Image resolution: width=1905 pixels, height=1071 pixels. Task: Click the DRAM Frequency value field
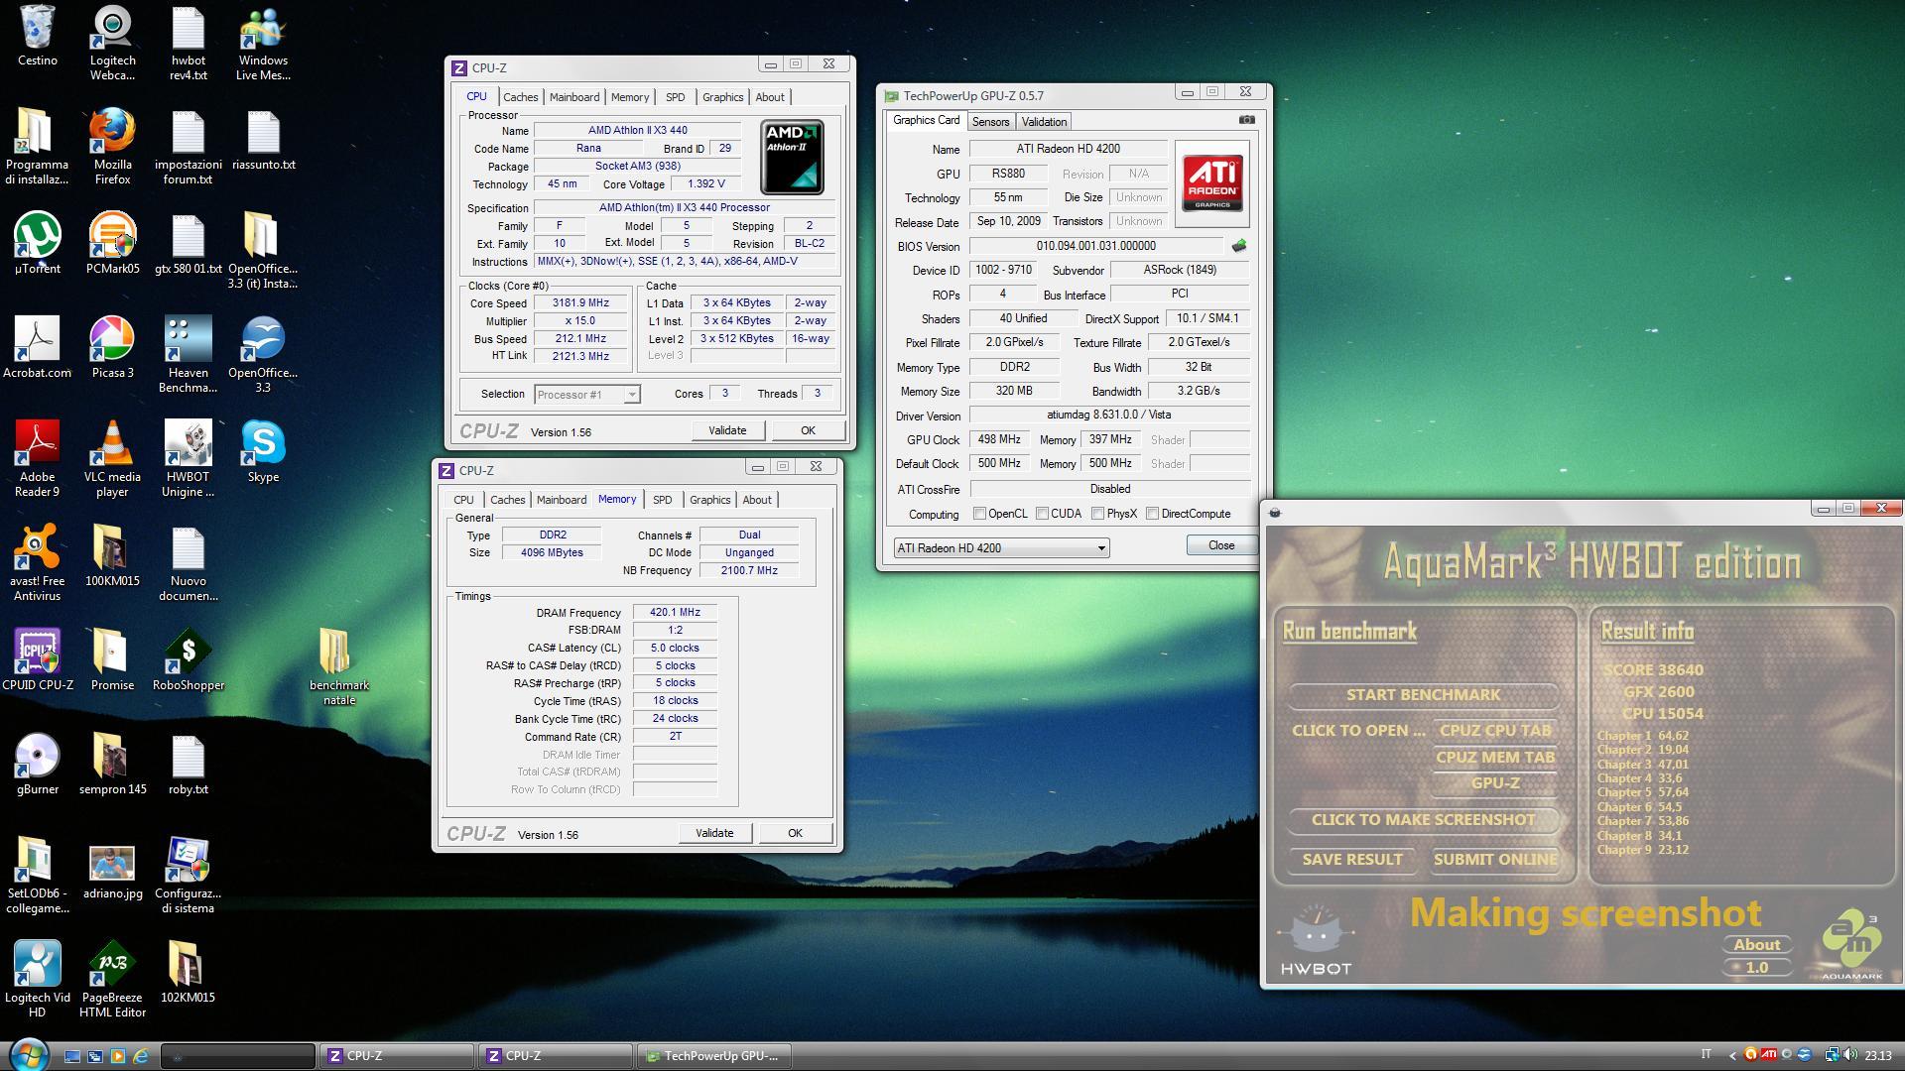675,613
